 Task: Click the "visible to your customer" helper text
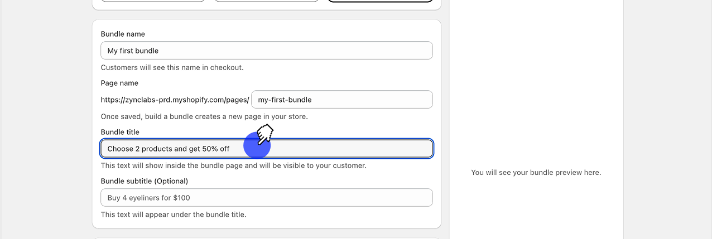coord(233,165)
